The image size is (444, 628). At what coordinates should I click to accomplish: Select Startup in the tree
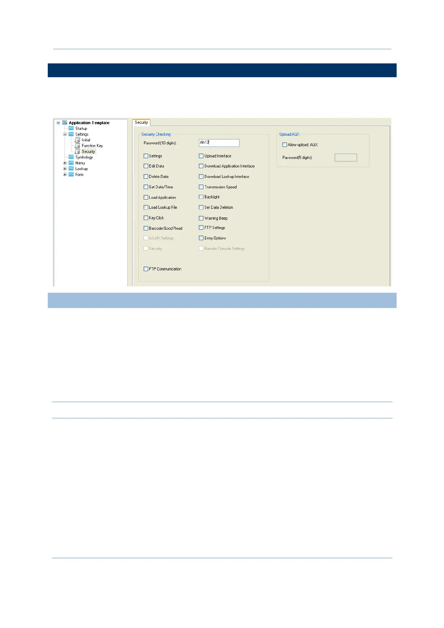pos(81,128)
